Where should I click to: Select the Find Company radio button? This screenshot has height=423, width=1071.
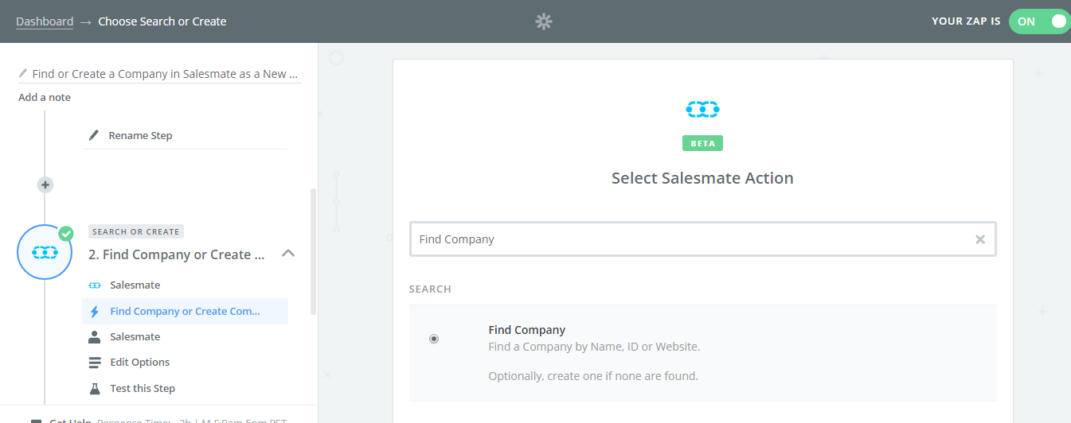pyautogui.click(x=434, y=338)
